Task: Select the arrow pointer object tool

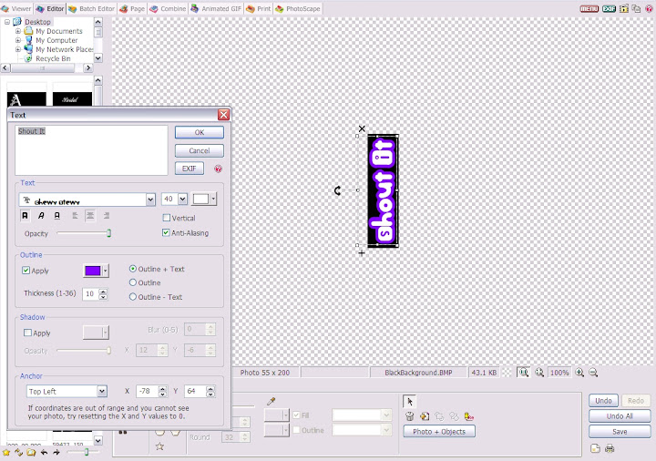Action: click(410, 401)
